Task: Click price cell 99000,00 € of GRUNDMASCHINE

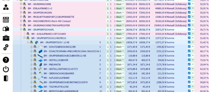Action: tap(131, 4)
